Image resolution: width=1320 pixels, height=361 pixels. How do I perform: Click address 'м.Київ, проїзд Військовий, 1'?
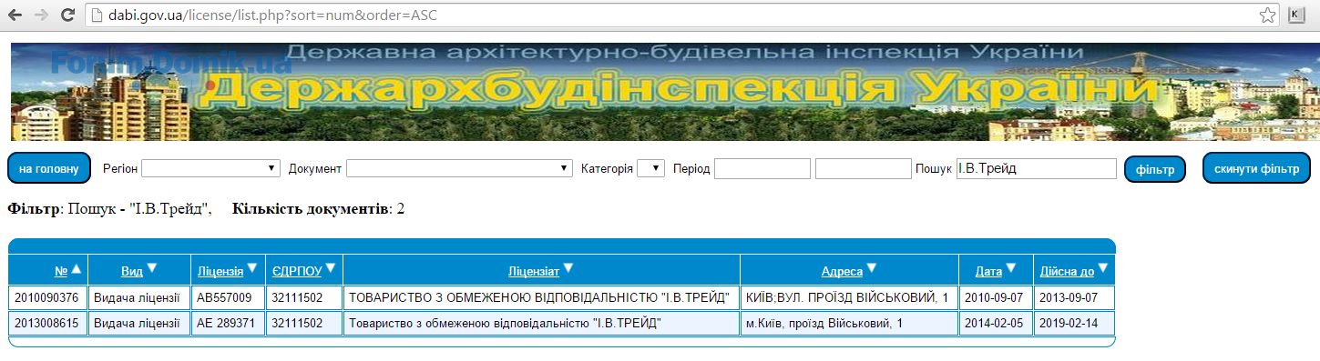(849, 324)
